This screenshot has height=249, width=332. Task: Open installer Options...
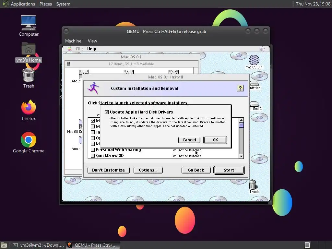(148, 170)
